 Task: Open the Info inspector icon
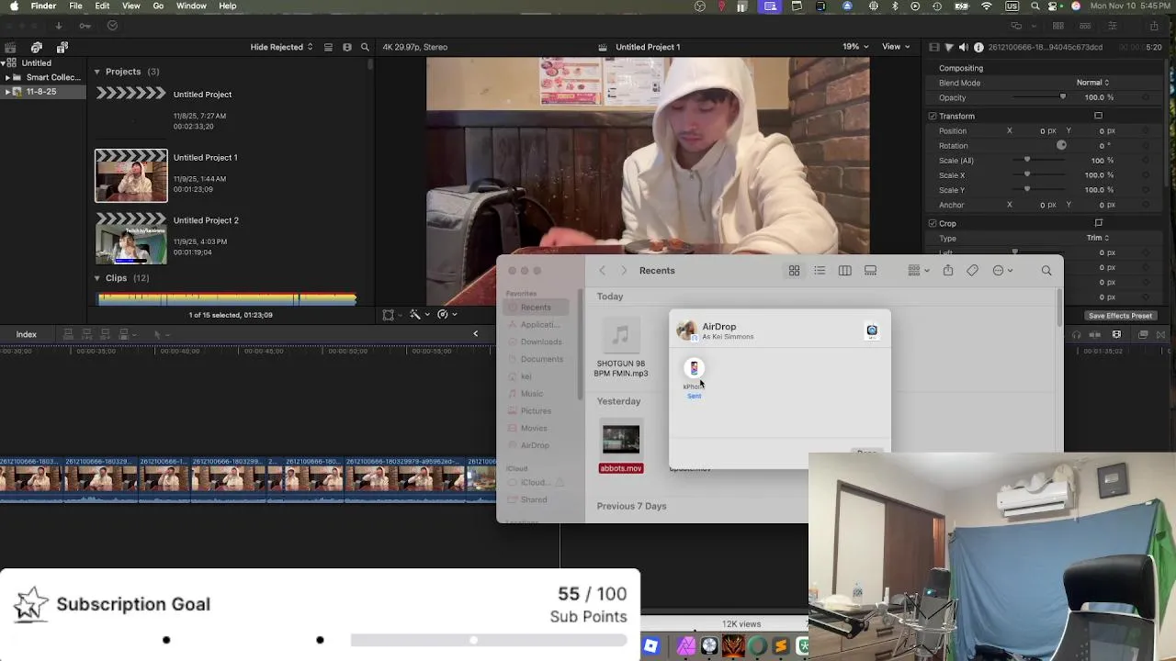point(978,47)
